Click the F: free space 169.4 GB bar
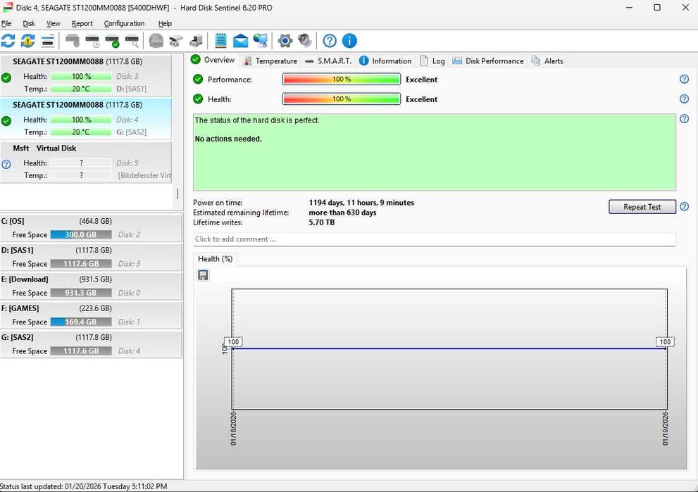This screenshot has height=492, width=698. coord(81,322)
